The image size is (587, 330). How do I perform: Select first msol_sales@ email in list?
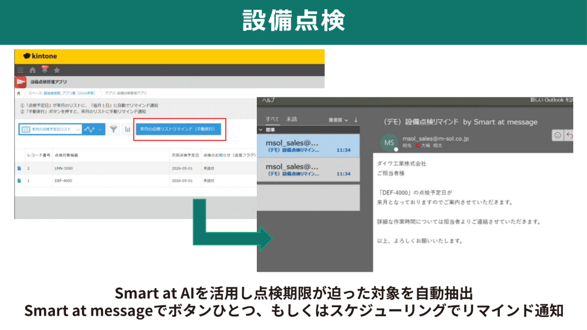tap(308, 146)
